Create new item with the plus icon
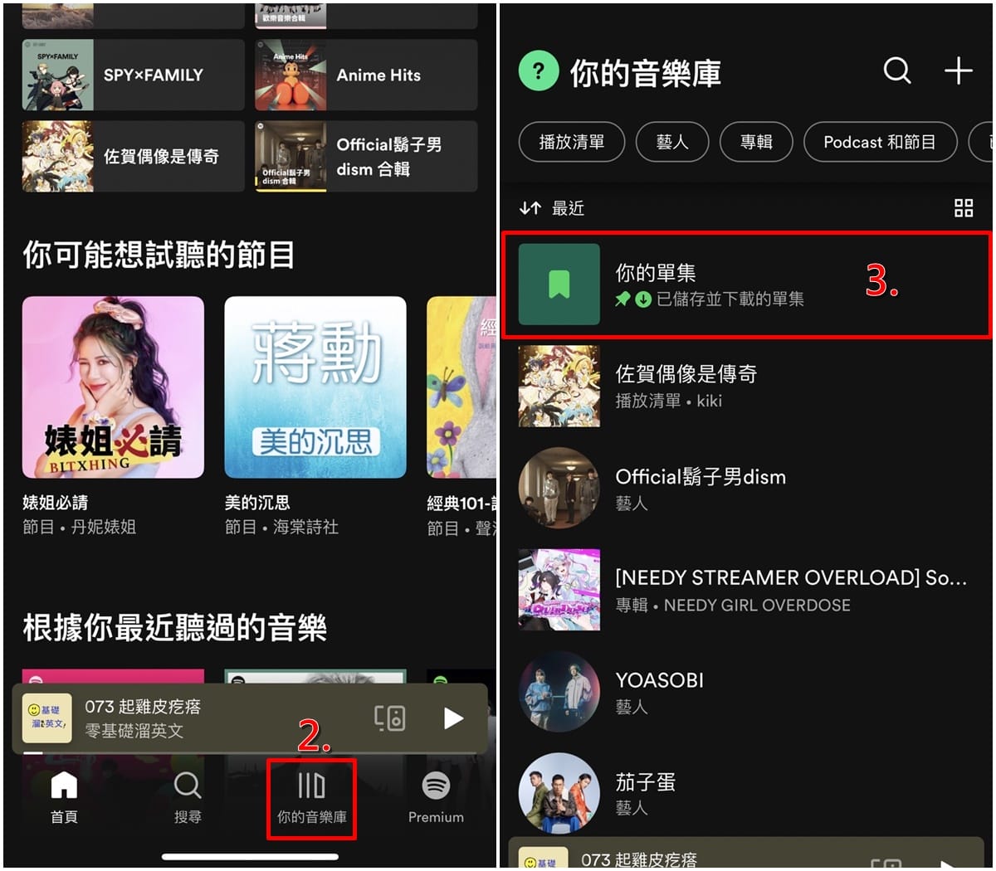The height and width of the screenshot is (871, 996). 959,71
